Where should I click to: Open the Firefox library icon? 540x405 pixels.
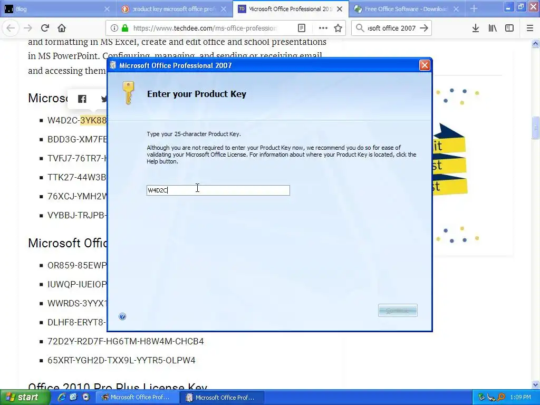(x=493, y=28)
